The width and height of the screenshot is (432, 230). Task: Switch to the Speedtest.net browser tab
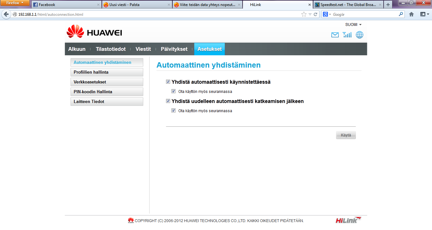pyautogui.click(x=348, y=5)
